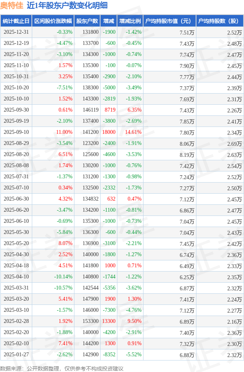Screen dimensions: 244x372
Task: Click the 区间股价涨跌幅 column header
Action: (x=53, y=21)
